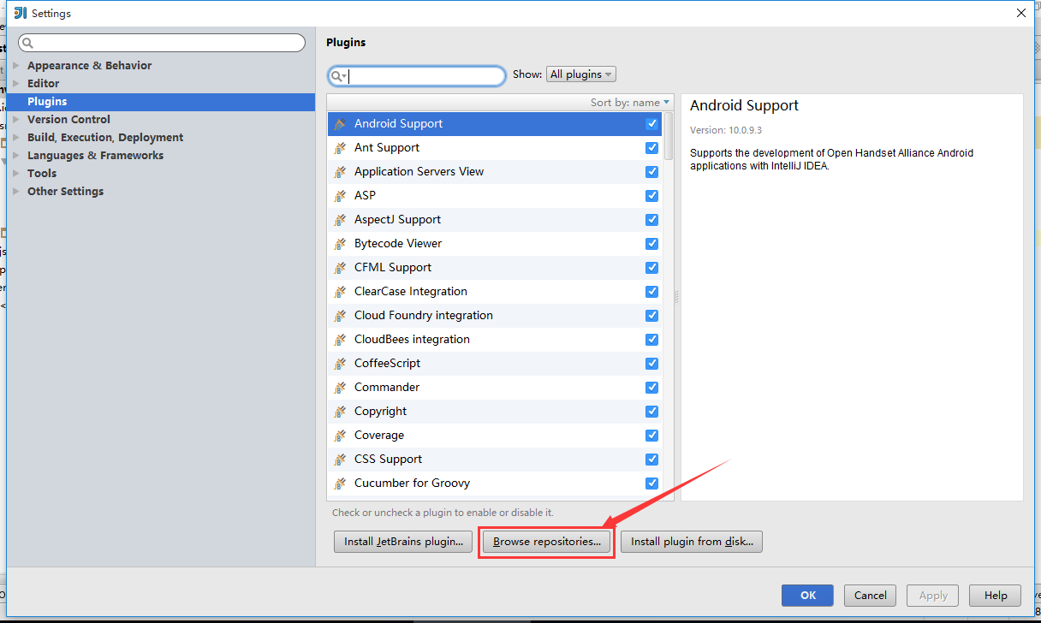Click the CoffeeScript plugin icon
Image resolution: width=1041 pixels, height=623 pixels.
(340, 364)
